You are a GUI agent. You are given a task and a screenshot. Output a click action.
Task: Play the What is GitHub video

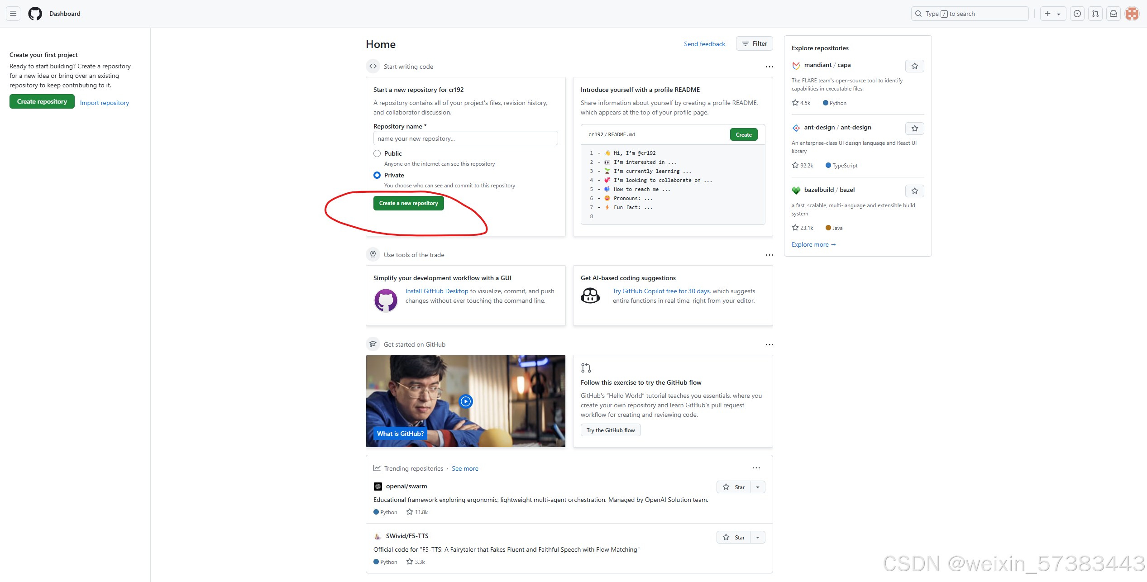[x=465, y=401]
